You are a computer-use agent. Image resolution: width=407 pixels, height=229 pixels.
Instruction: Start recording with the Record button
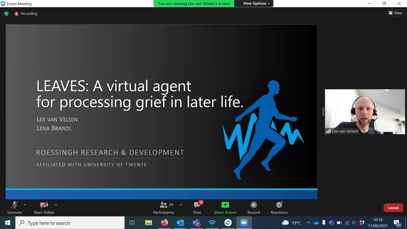point(254,208)
